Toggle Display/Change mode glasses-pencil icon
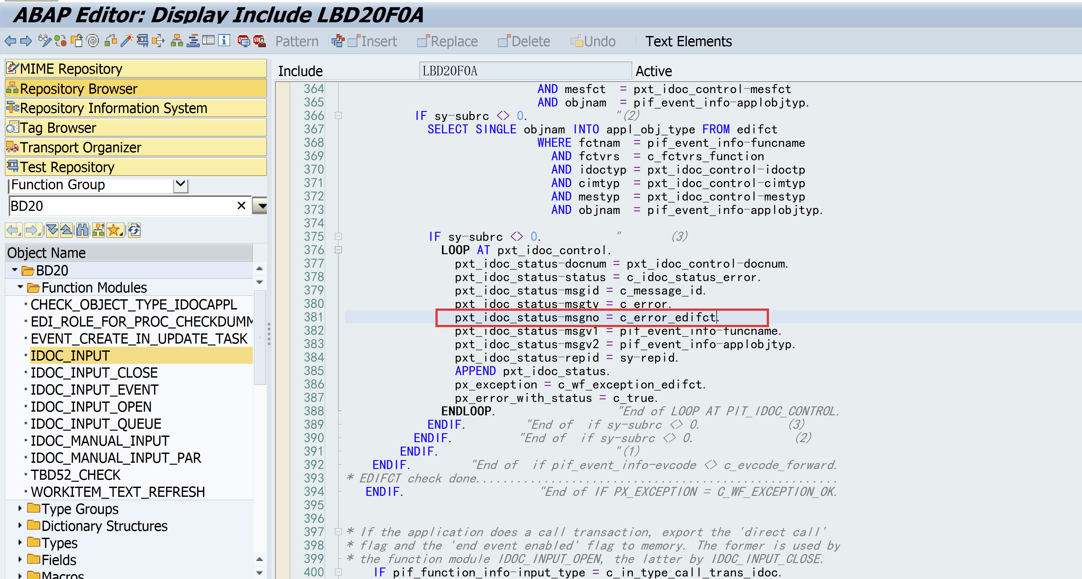Viewport: 1082px width, 579px height. [x=44, y=41]
